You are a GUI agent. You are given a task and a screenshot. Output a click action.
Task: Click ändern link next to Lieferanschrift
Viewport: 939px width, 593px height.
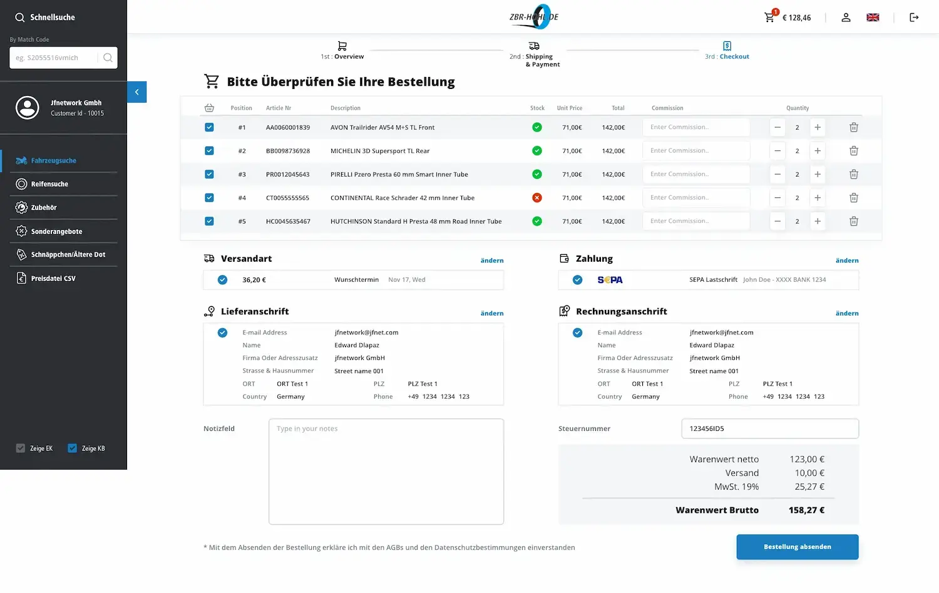(x=492, y=313)
